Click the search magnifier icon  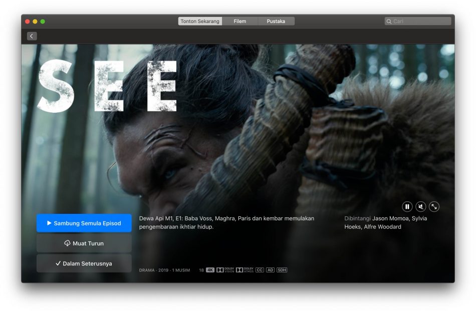click(x=389, y=21)
